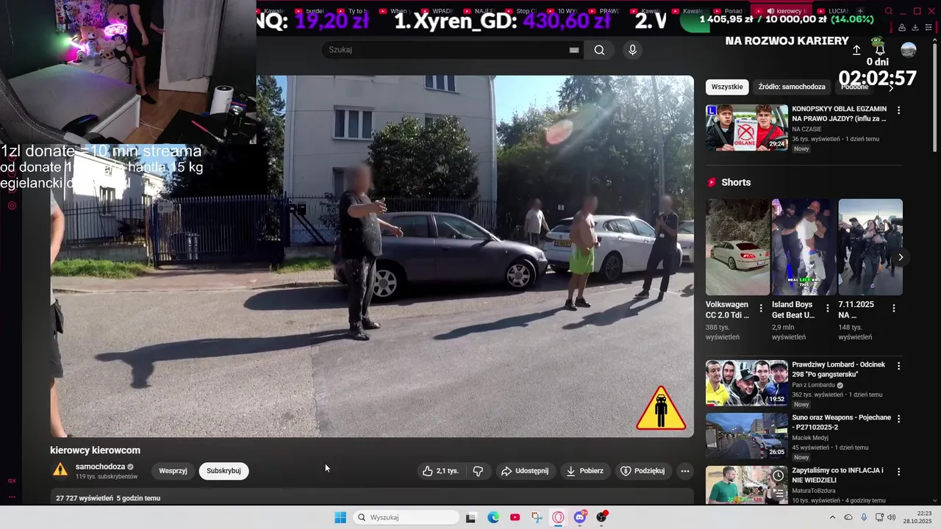Screen dimensions: 941x529
Task: Open the Island Boys Get Beat short thumbnail
Action: click(804, 247)
